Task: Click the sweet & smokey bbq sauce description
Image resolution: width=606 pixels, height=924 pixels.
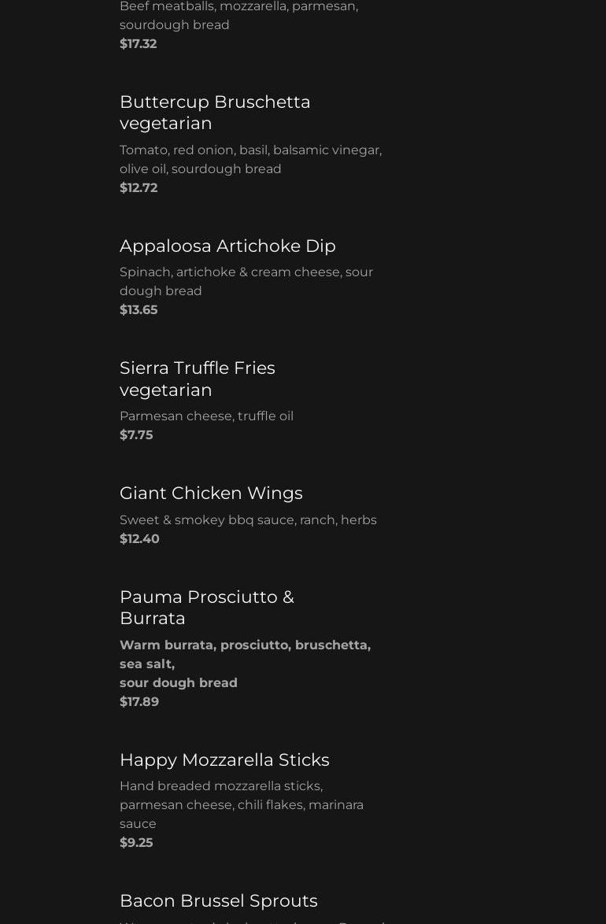Action: tap(248, 519)
